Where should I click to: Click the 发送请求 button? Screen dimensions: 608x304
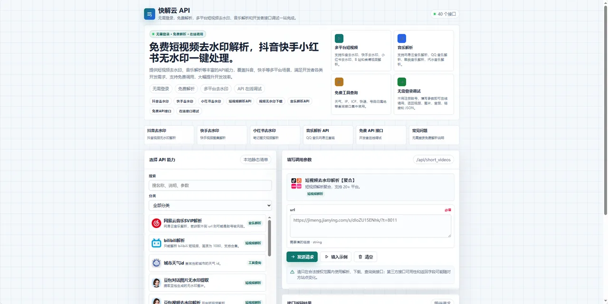point(302,257)
